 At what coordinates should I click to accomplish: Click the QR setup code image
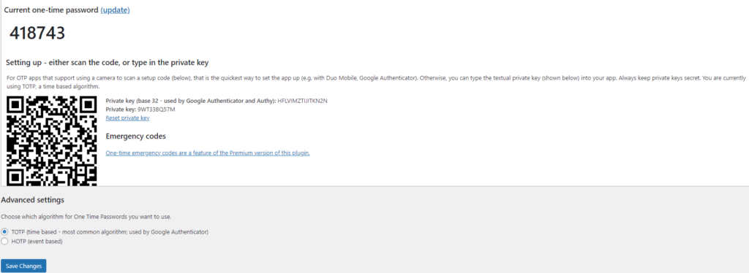coord(52,141)
